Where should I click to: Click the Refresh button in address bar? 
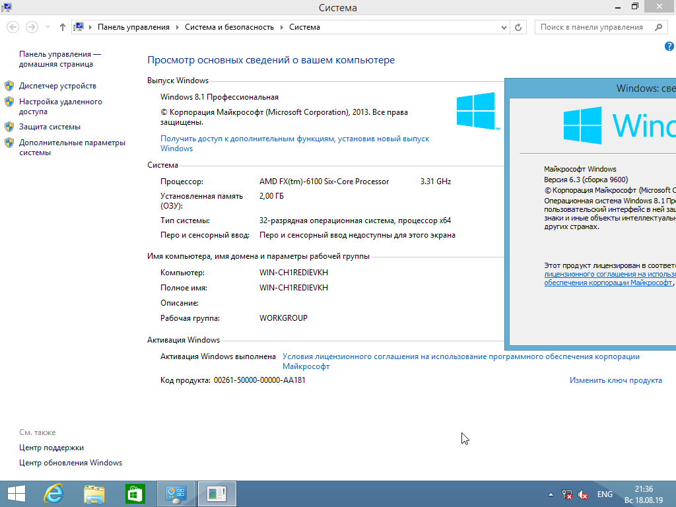click(519, 27)
